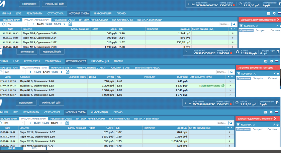
Task: Expand details arrow for Пари № 10 row
Action: click(x=229, y=141)
